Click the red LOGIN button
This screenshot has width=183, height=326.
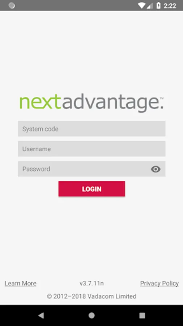91,189
